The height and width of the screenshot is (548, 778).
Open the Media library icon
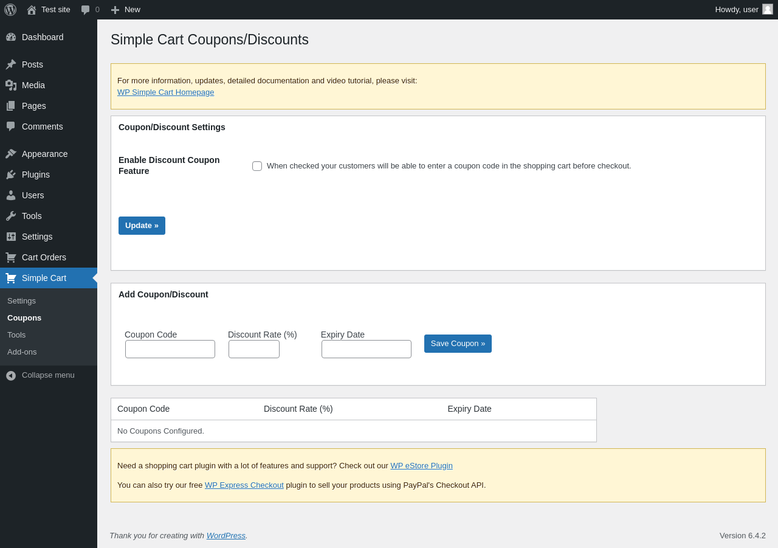pyautogui.click(x=11, y=85)
